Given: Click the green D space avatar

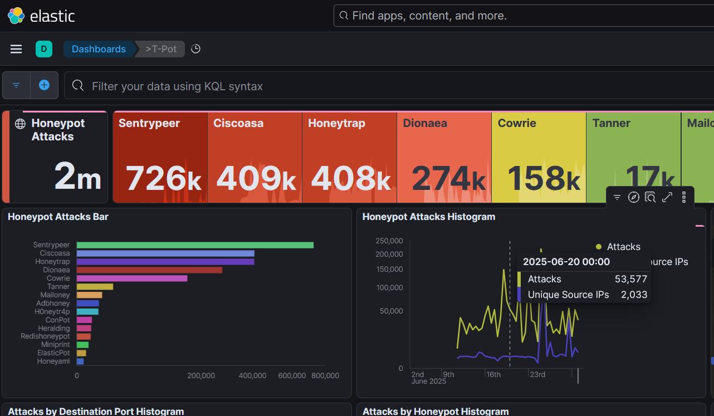Looking at the screenshot, I should click(43, 49).
